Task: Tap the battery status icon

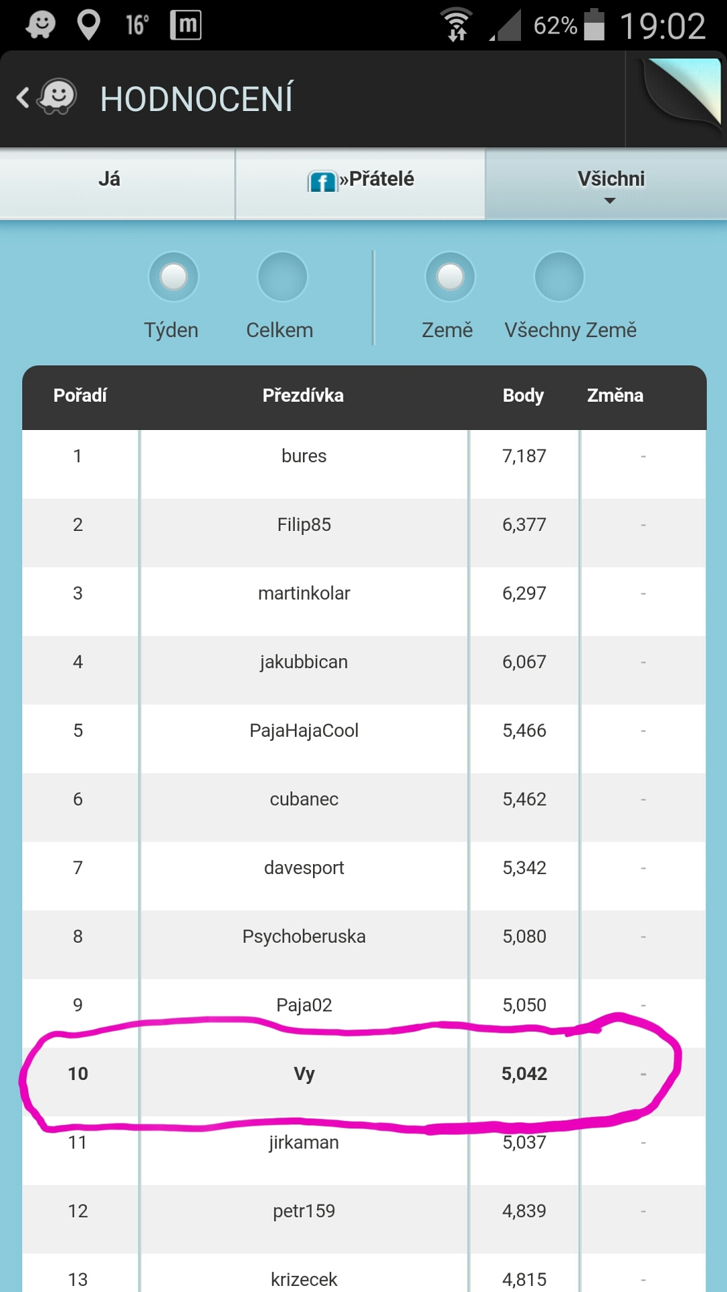Action: (594, 26)
